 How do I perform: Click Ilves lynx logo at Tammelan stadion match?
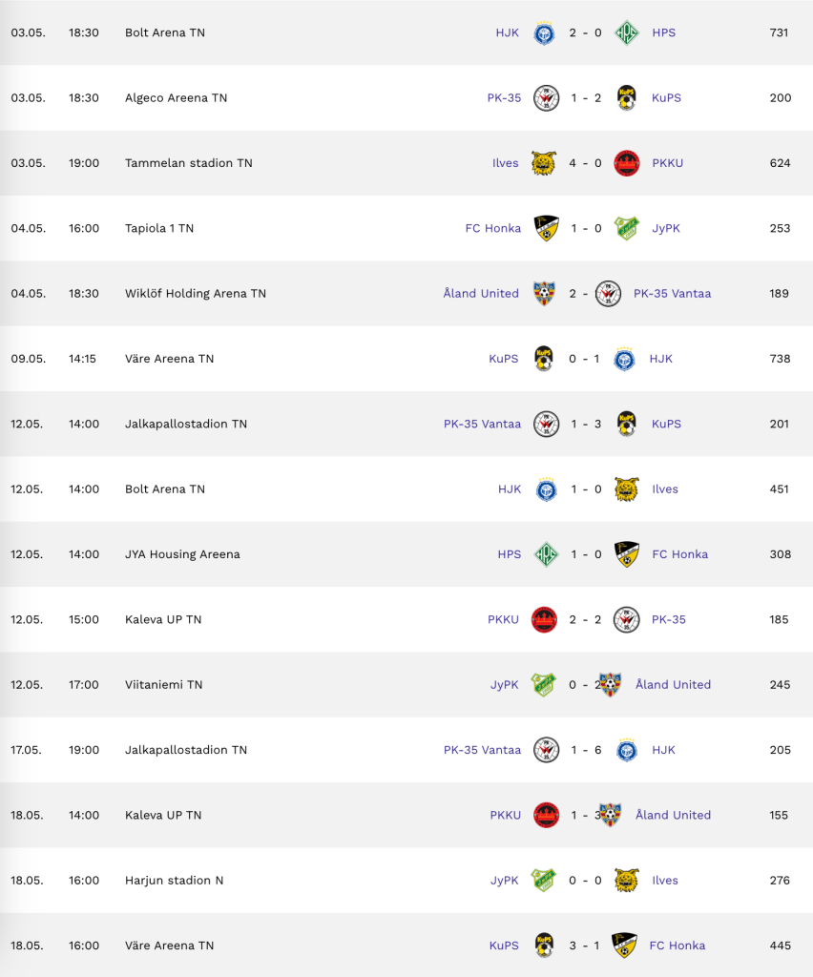point(545,163)
